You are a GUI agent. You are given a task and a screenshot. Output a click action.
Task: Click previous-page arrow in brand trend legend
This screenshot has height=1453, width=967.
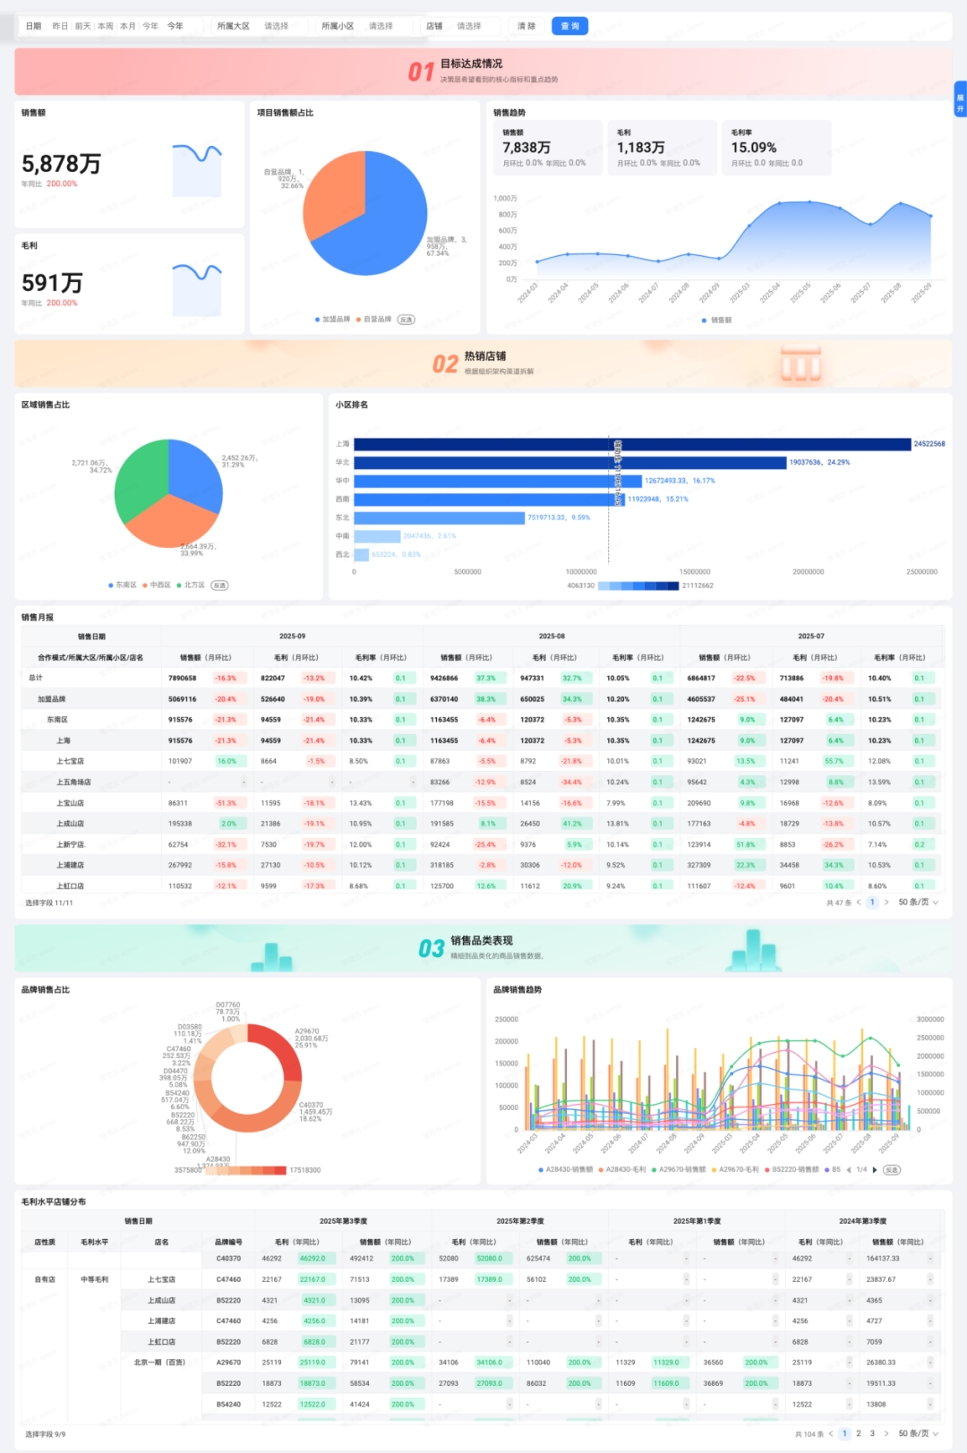click(x=848, y=1169)
